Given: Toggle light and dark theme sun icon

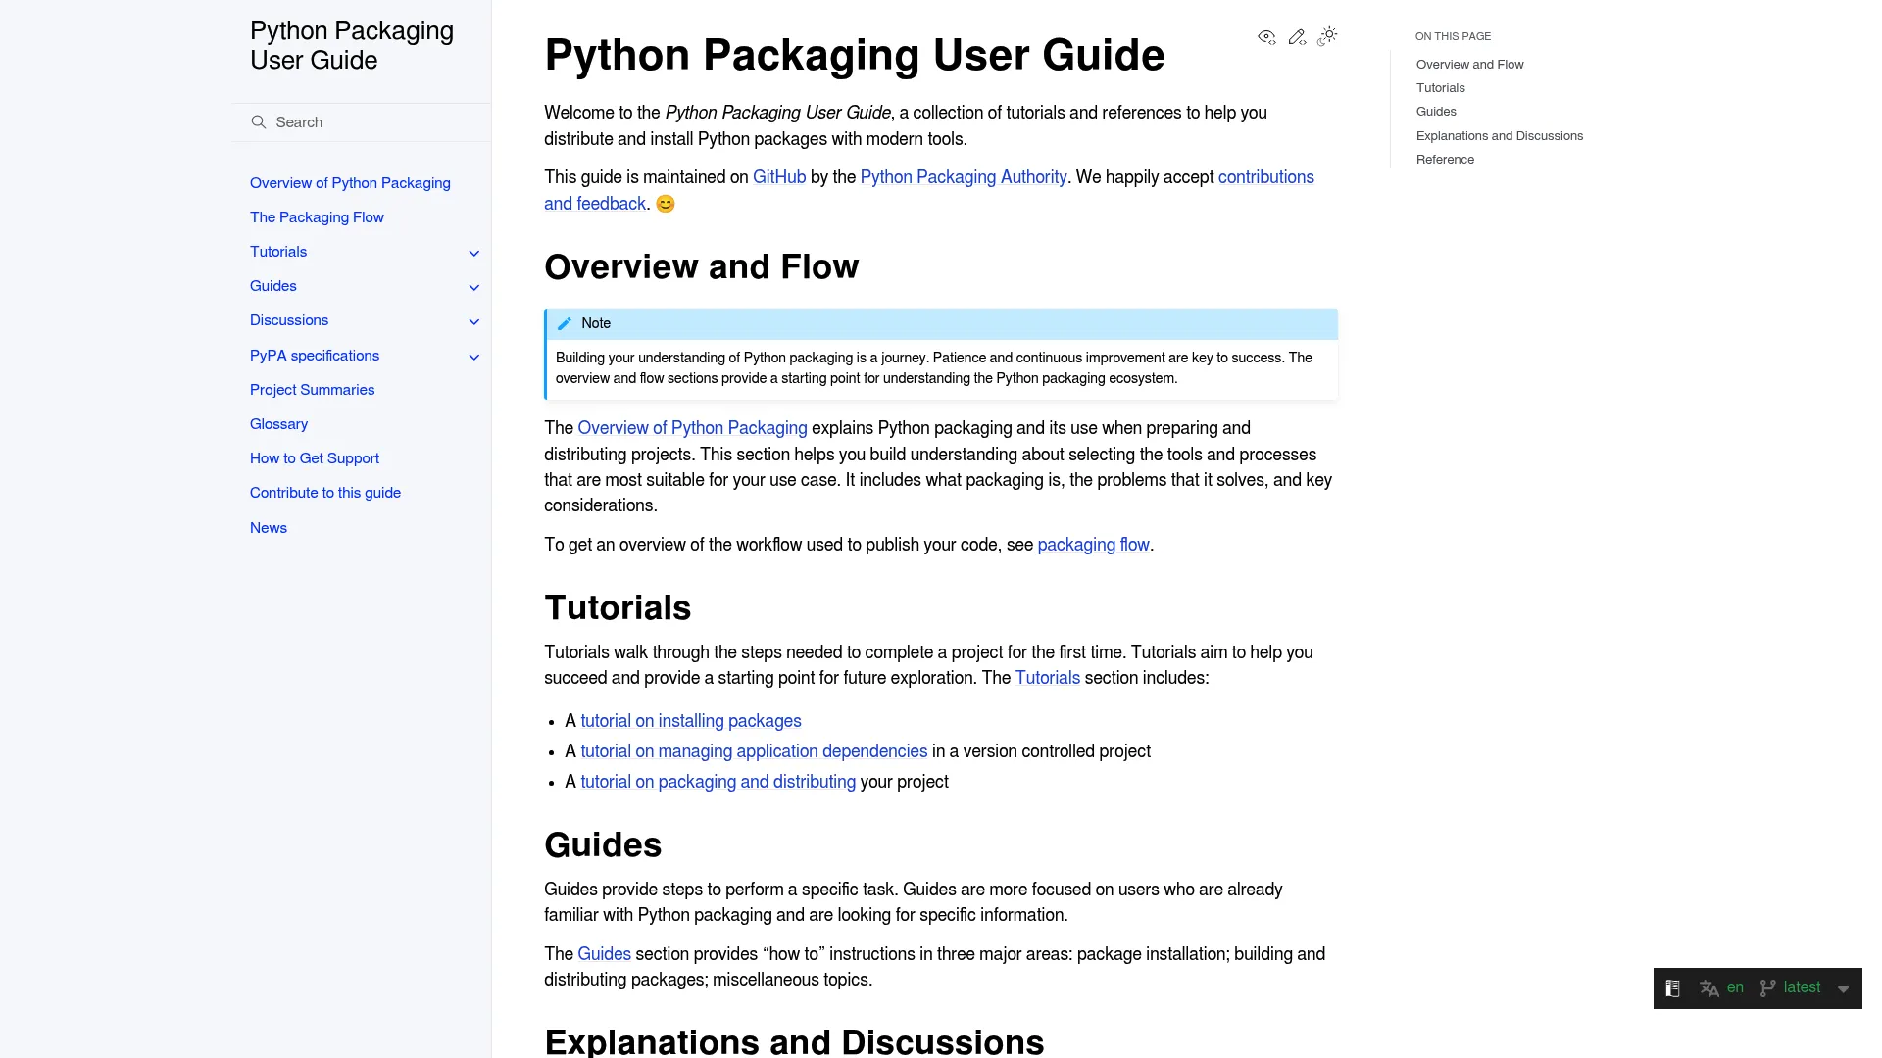Looking at the screenshot, I should [x=1327, y=36].
